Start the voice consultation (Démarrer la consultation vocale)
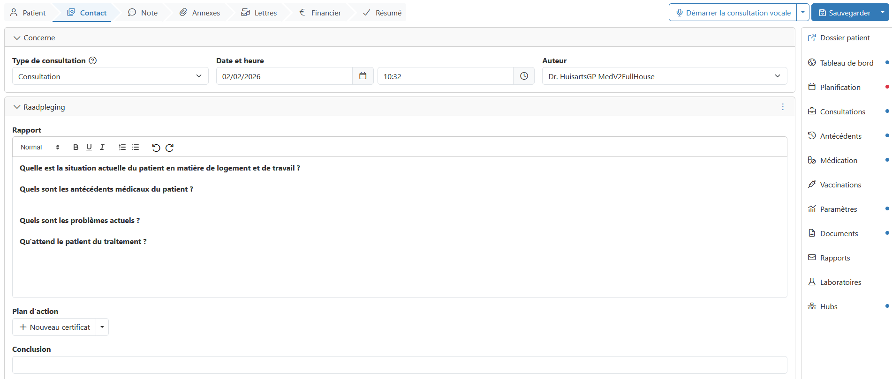Image resolution: width=892 pixels, height=379 pixels. point(733,13)
